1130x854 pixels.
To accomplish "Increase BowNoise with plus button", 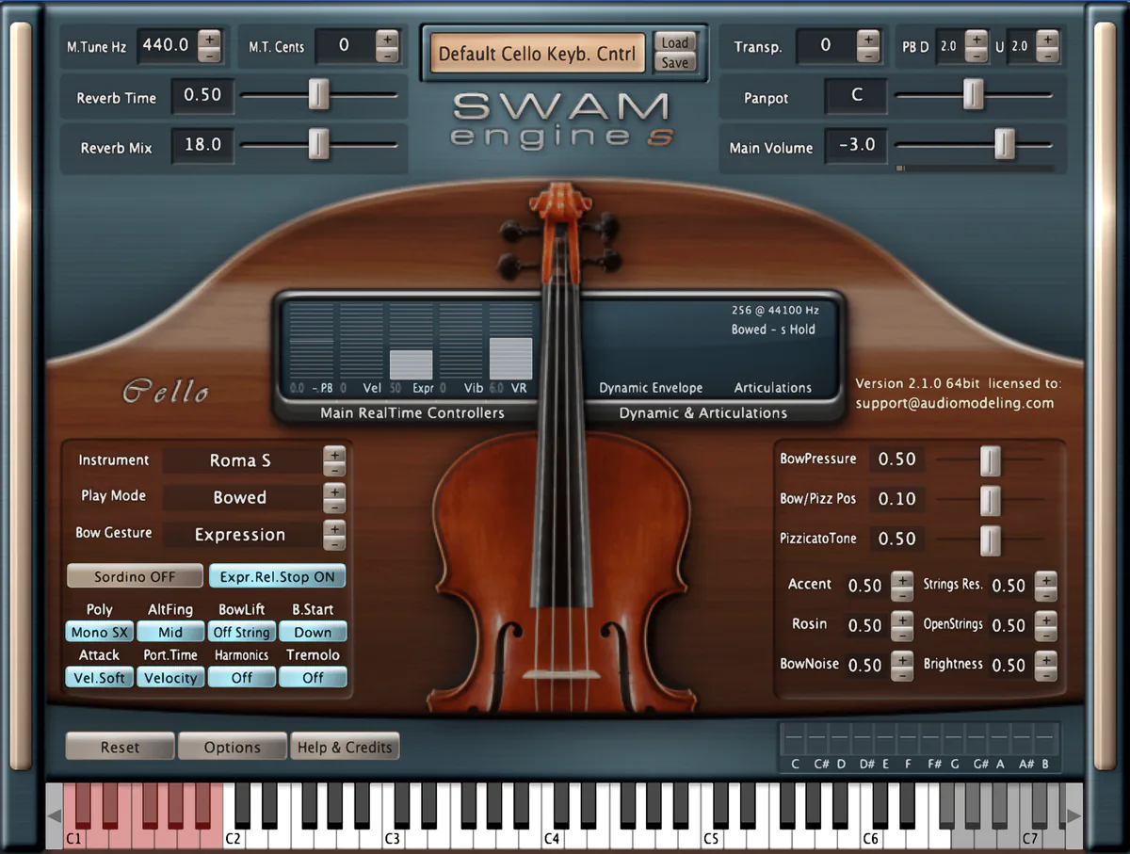I will [x=902, y=657].
